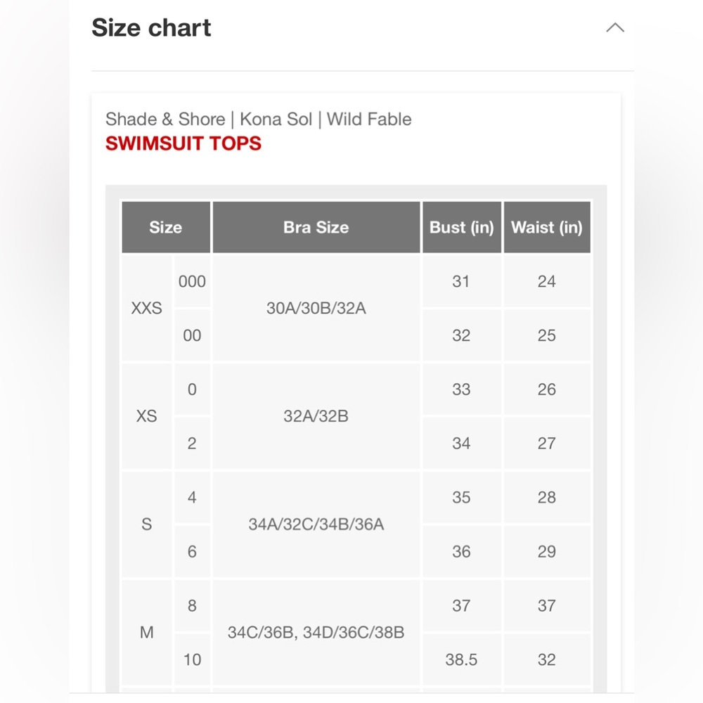Viewport: 703px width, 703px height.
Task: Click the 34A/32C/34B/36A bra size cell
Action: pos(316,524)
